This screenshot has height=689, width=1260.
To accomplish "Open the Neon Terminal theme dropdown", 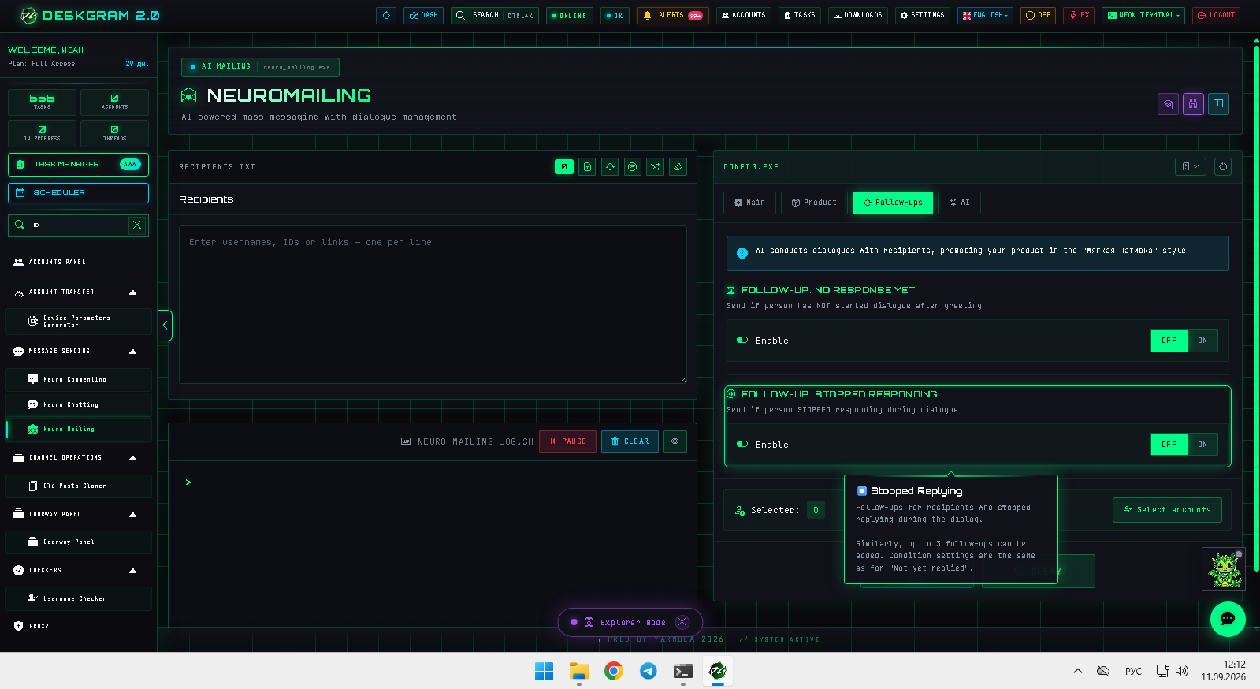I will coord(1144,15).
